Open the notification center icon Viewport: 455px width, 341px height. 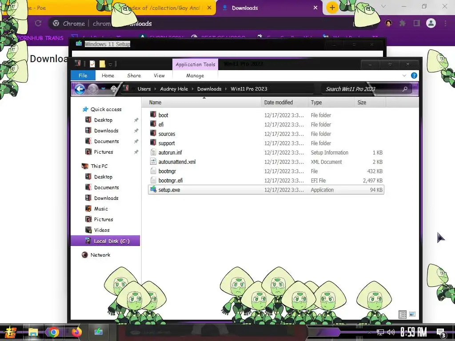coord(441,333)
